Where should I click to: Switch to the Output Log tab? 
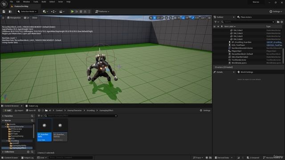coord(32,106)
